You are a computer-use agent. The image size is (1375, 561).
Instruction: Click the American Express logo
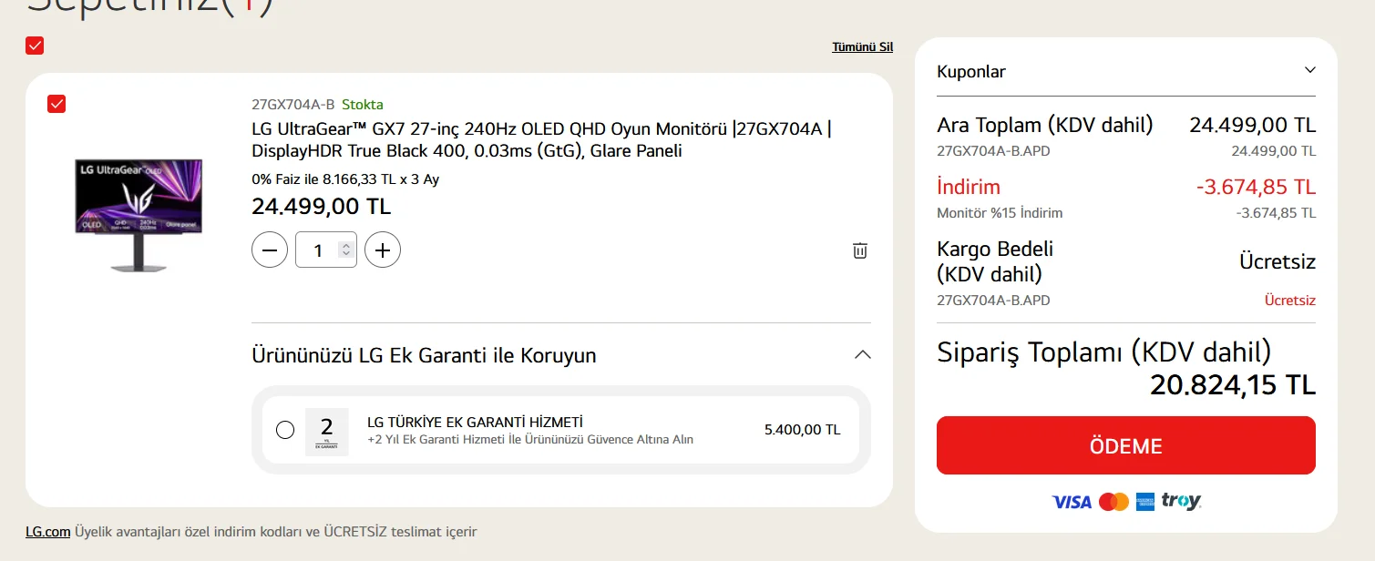point(1145,502)
